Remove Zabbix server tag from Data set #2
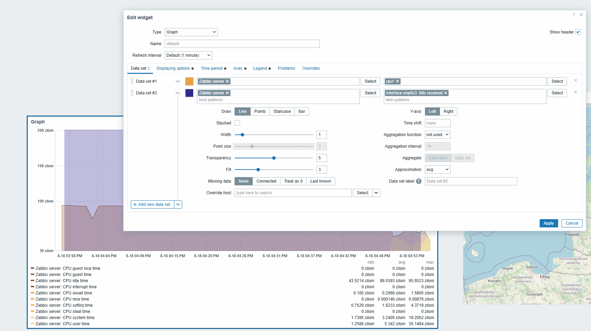 tap(227, 93)
